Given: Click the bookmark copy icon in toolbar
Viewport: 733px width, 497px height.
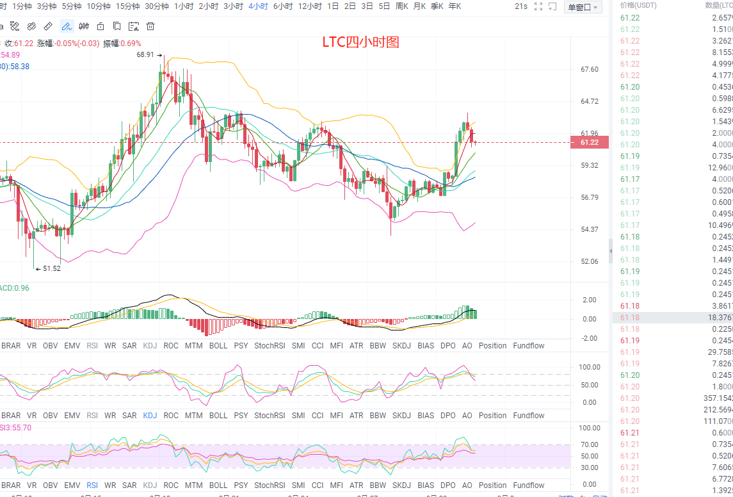Looking at the screenshot, I should 117,26.
